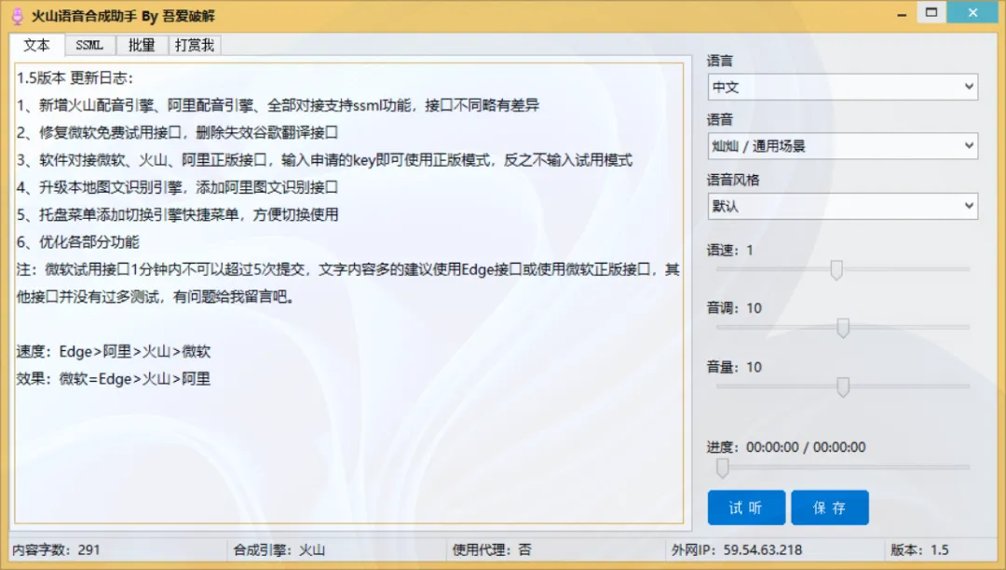
Task: Click the 进度 playback progress slider thumb
Action: (723, 468)
